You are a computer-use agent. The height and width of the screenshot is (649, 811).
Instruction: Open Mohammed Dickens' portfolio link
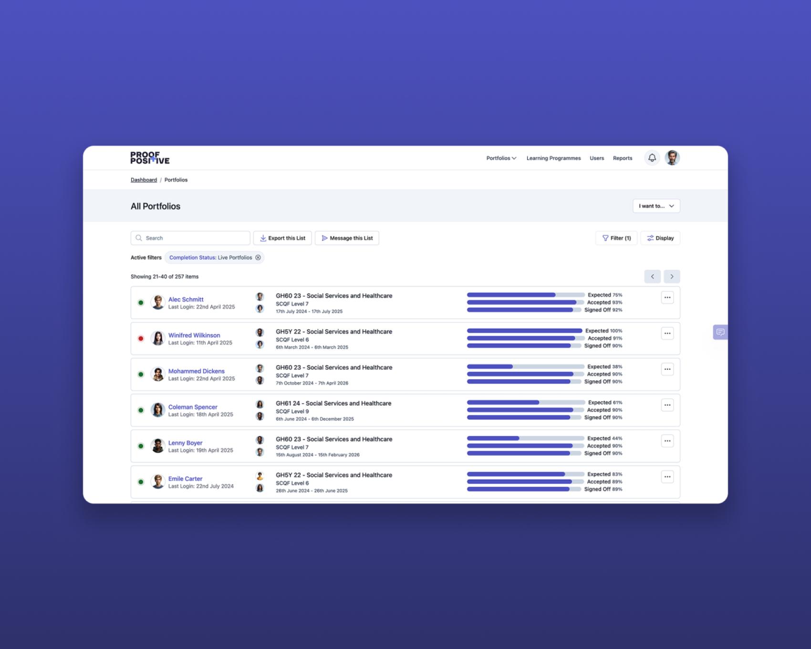tap(196, 371)
